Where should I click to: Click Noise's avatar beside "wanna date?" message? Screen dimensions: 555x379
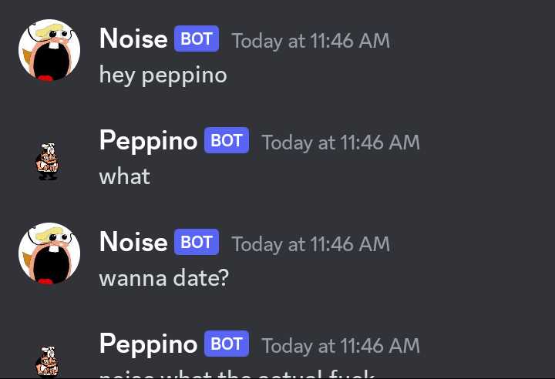[49, 253]
